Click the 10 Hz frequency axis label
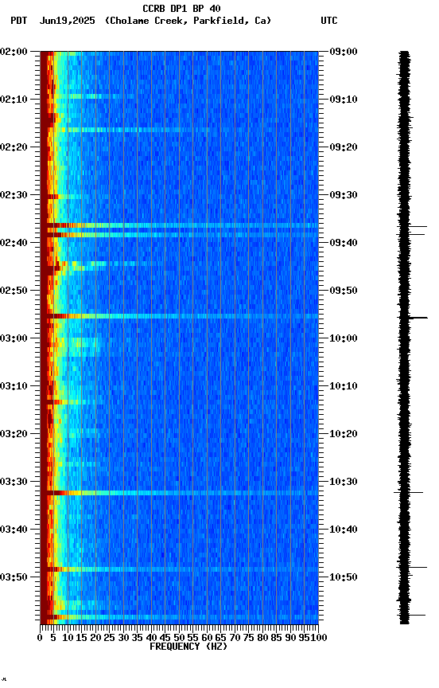The image size is (439, 688). 68,638
